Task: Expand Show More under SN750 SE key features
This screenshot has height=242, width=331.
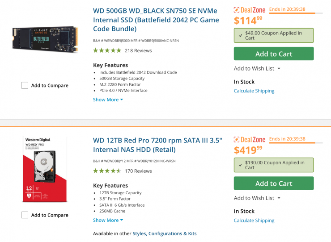Action: click(108, 100)
